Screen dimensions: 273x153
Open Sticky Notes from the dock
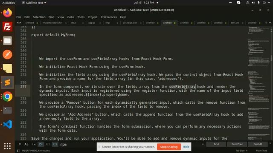[x=7, y=68]
